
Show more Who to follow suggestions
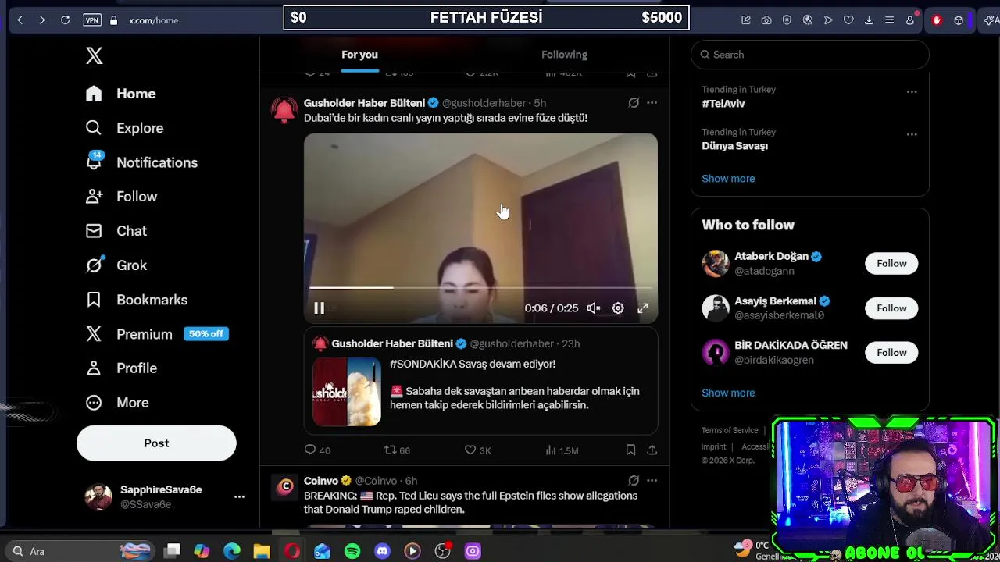728,393
